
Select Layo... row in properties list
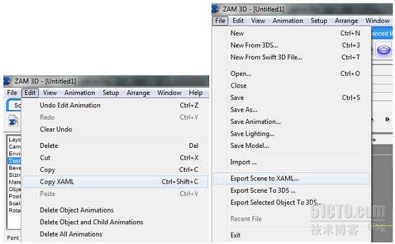[x=15, y=140]
